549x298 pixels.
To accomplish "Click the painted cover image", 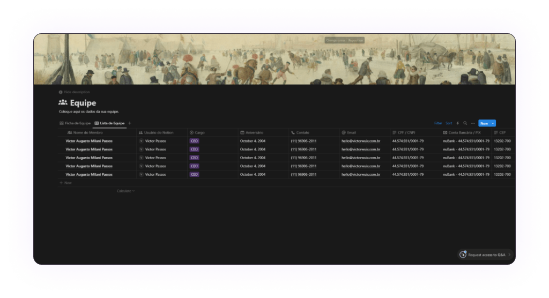I will (x=274, y=59).
